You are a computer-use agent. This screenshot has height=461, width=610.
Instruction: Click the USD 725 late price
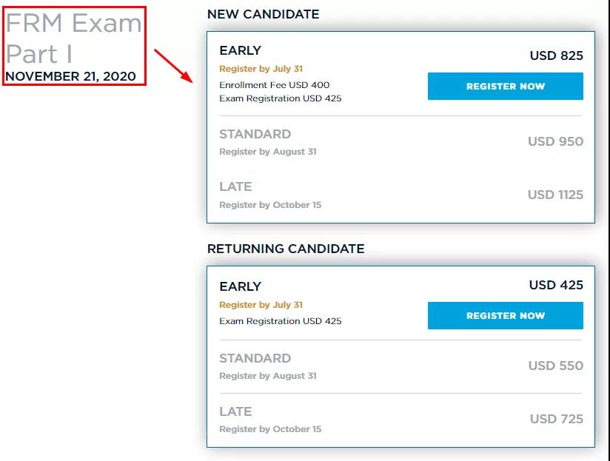pos(556,419)
